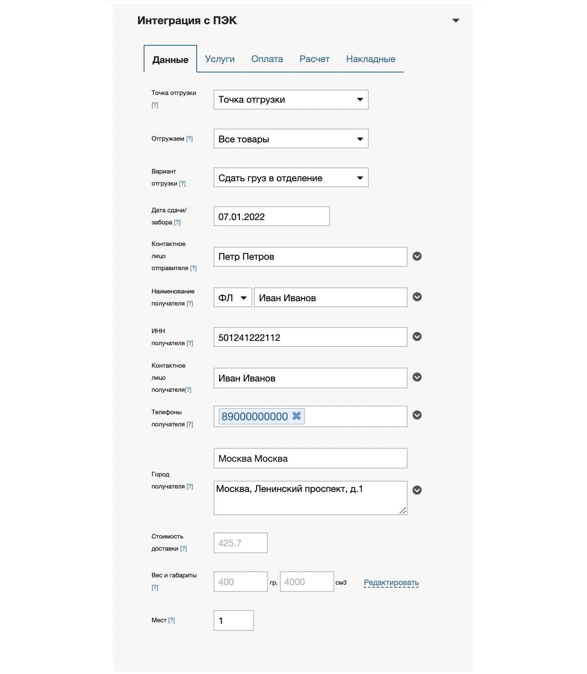Open the ФЛ recipient type dropdown
This screenshot has width=587, height=674.
pos(232,298)
